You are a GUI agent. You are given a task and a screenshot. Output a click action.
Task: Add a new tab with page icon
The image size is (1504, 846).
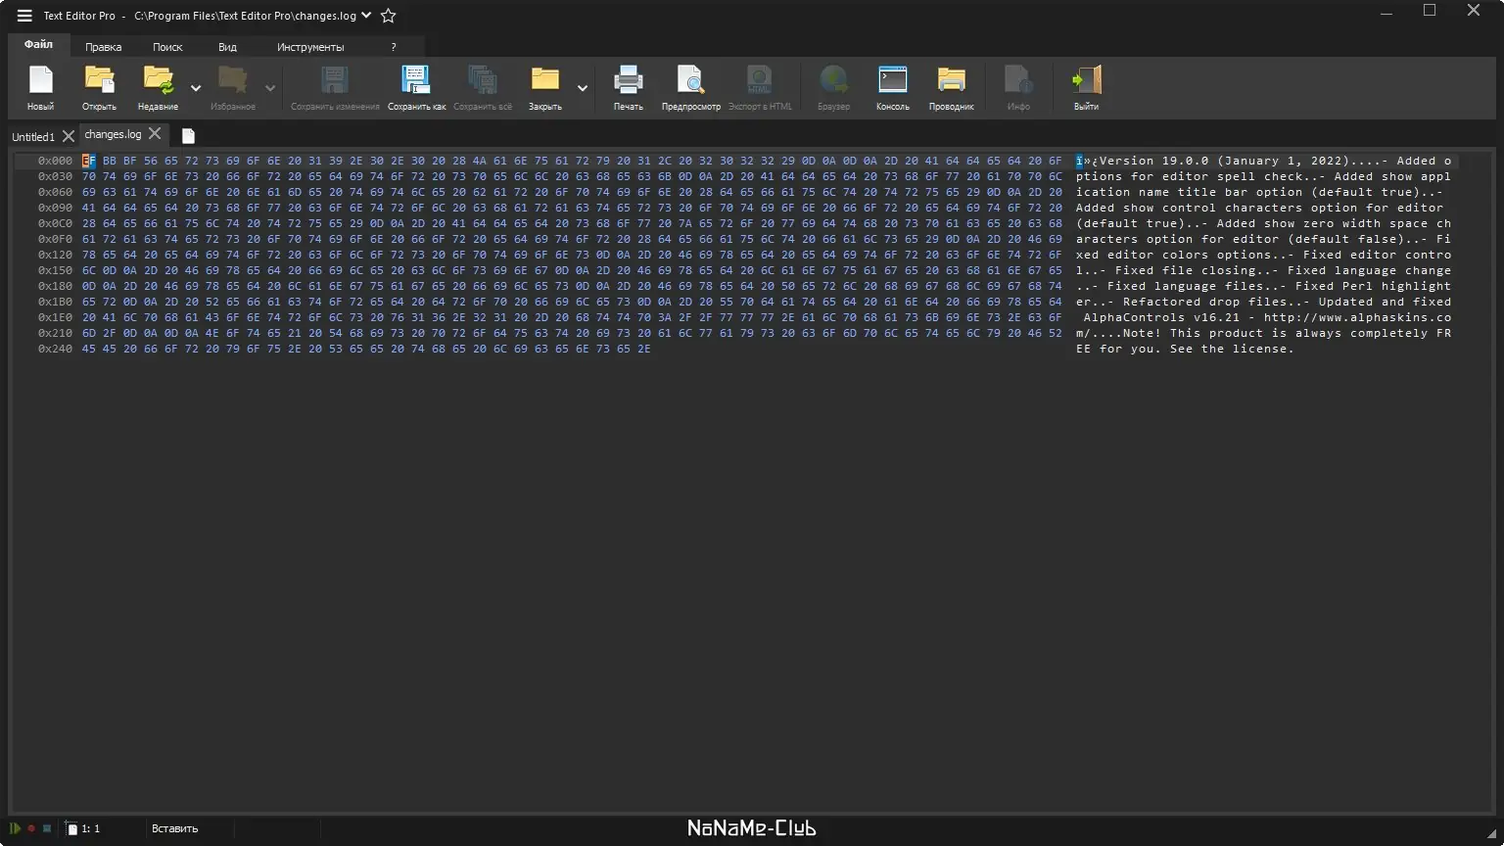(188, 136)
